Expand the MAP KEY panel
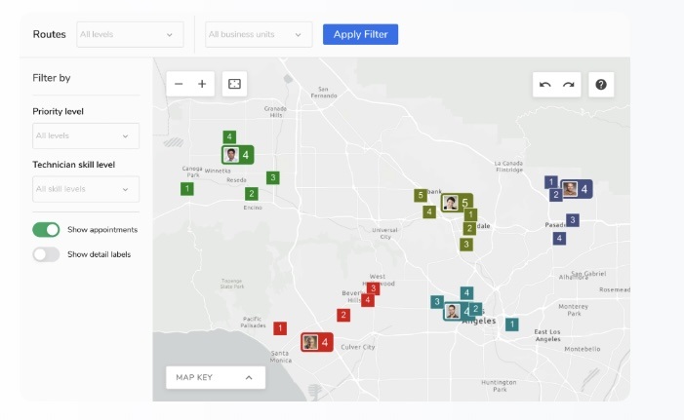Screen dimensions: 684x420 pyautogui.click(x=216, y=377)
